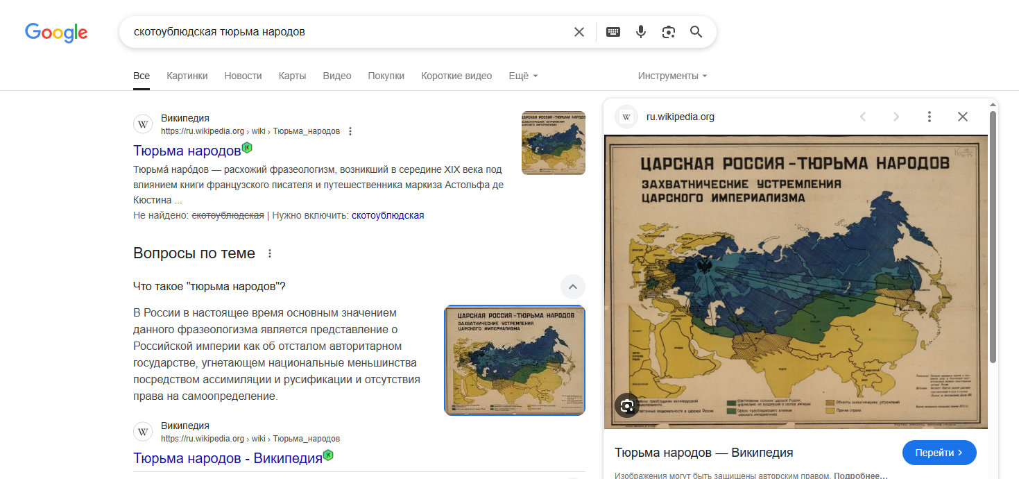Submit search with magnifying glass icon
This screenshot has height=479, width=1019.
(x=696, y=32)
